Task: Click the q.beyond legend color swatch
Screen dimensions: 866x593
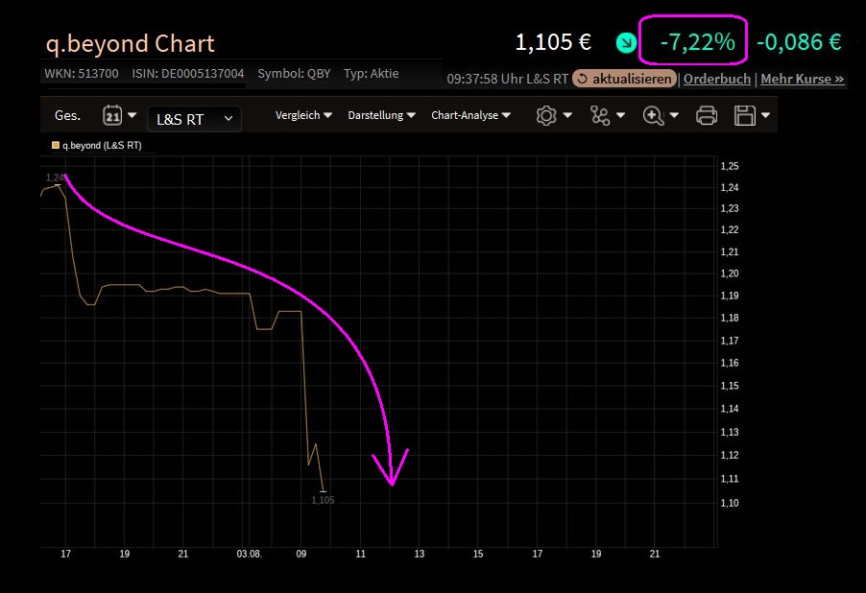Action: (x=56, y=145)
